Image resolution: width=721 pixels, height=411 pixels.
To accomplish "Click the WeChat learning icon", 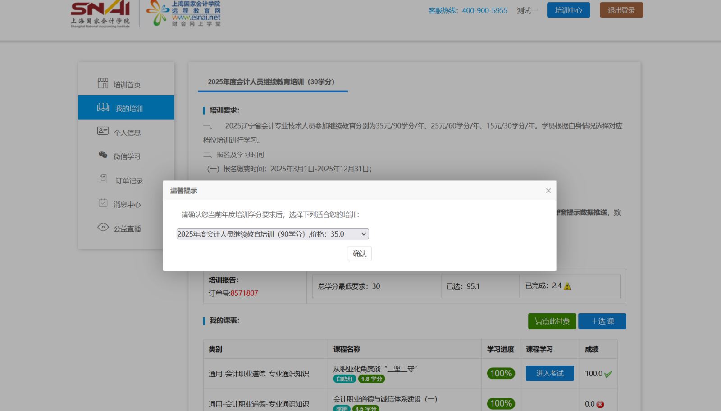I will 103,155.
